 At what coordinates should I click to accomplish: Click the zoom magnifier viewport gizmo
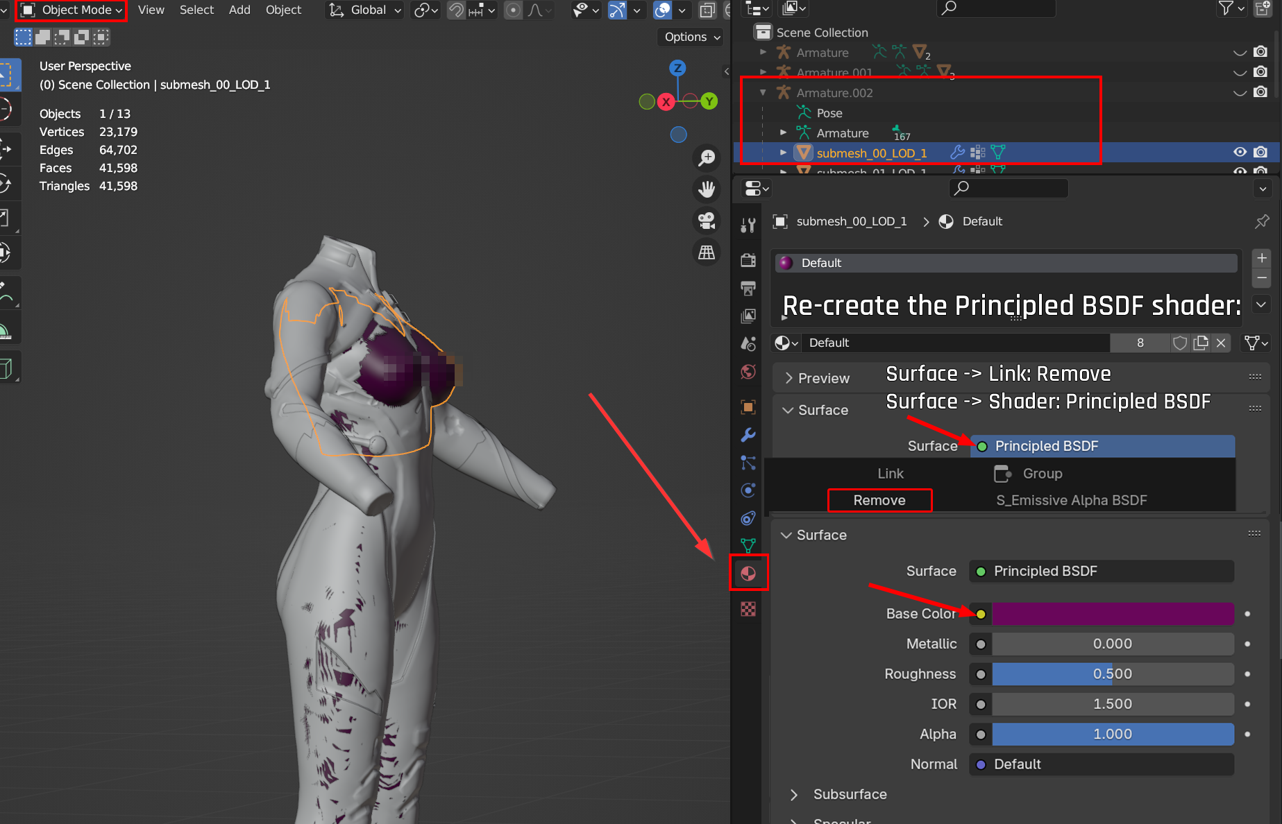tap(707, 158)
